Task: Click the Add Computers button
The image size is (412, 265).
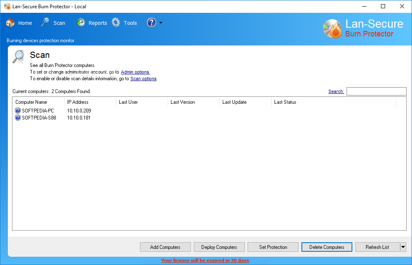Action: [165, 247]
